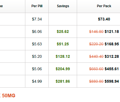Click the $73.40 pack price
The image size is (120, 102).
[104, 19]
